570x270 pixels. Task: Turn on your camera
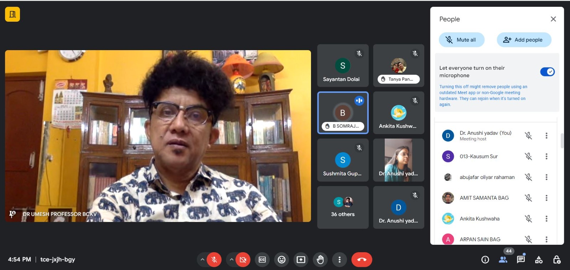point(243,260)
